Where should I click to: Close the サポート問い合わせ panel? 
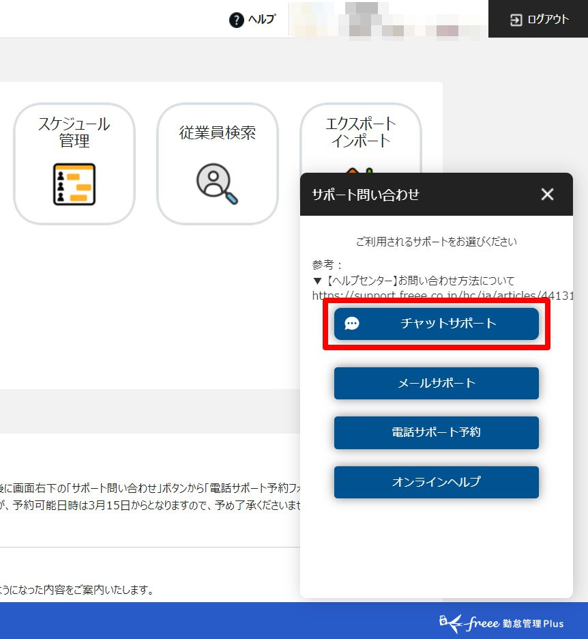pyautogui.click(x=547, y=195)
